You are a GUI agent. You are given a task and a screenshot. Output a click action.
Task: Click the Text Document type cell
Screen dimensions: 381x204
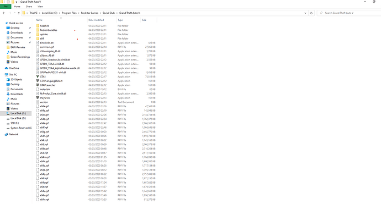click(126, 102)
